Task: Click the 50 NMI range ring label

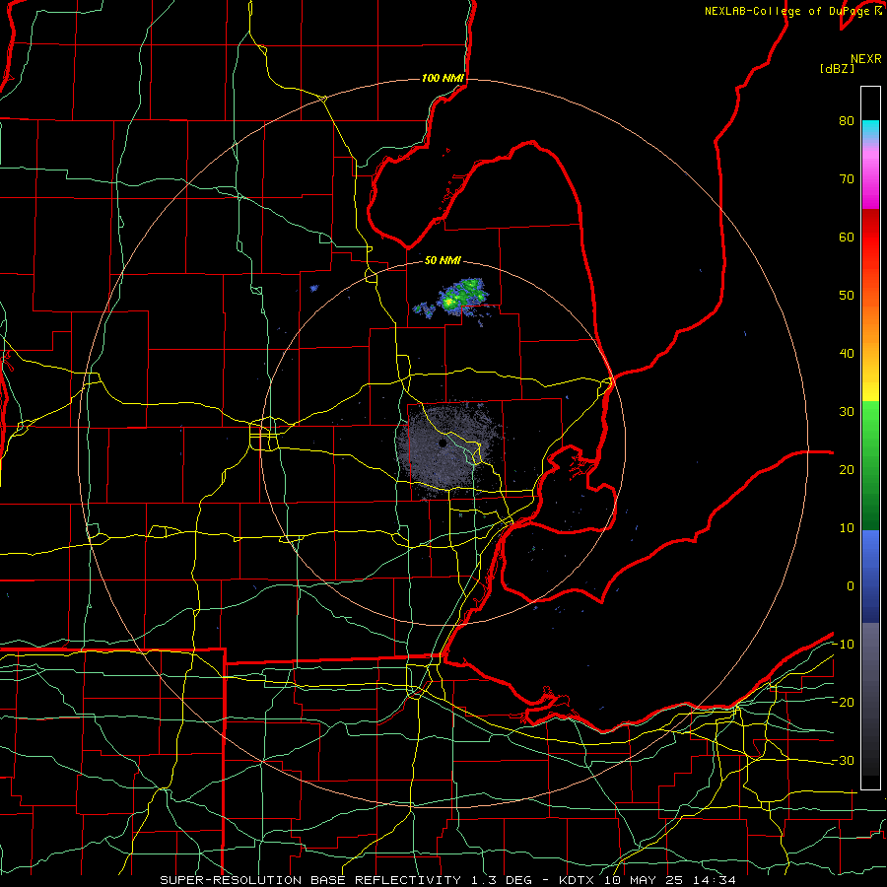Action: pyautogui.click(x=443, y=261)
